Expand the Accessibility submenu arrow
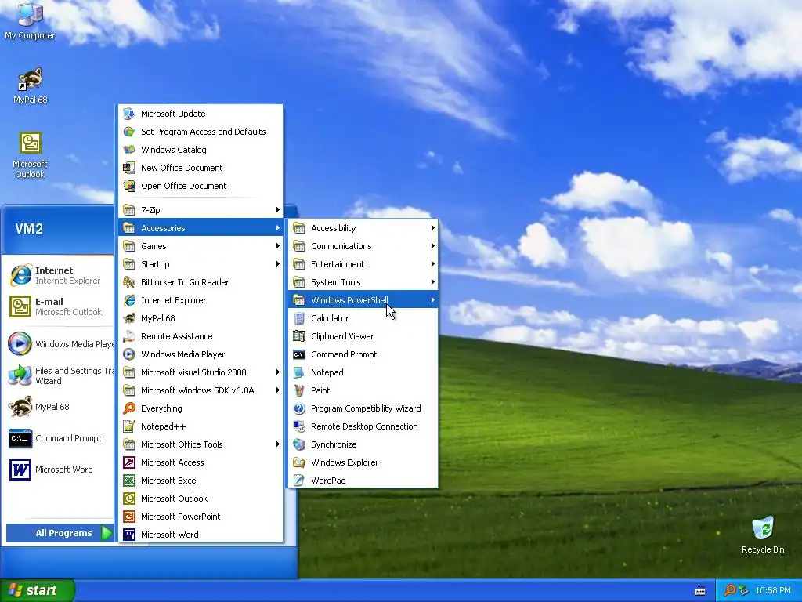 pos(432,228)
